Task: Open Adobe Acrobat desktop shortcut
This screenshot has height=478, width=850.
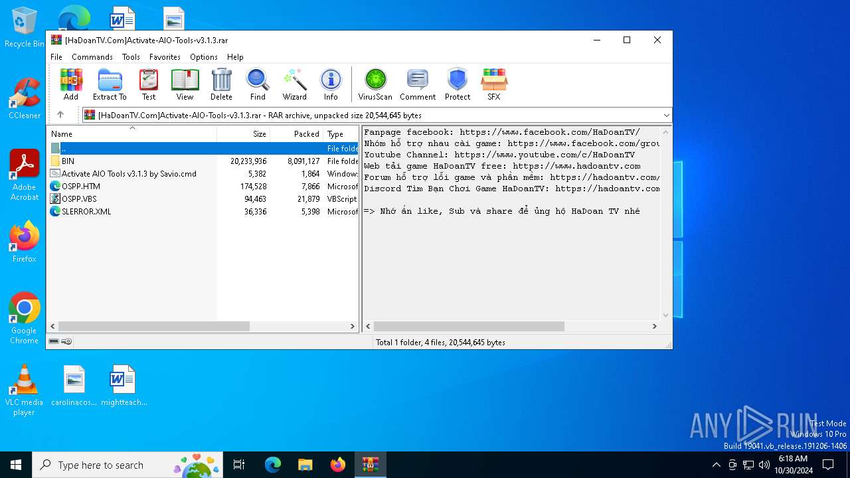Action: click(x=25, y=175)
